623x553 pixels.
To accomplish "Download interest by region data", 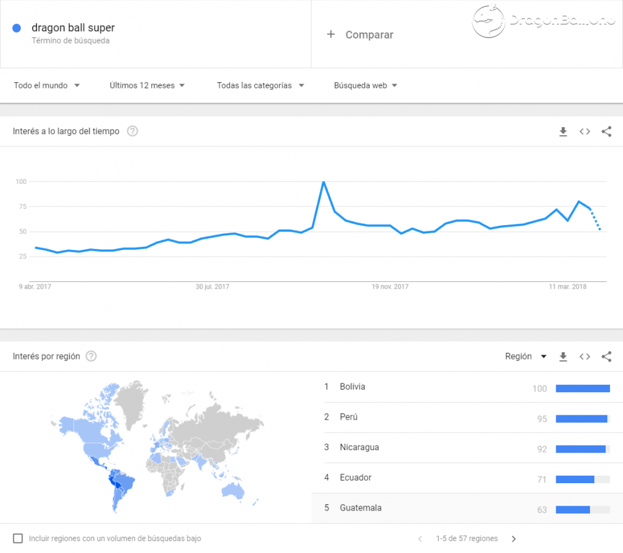I will (x=563, y=357).
